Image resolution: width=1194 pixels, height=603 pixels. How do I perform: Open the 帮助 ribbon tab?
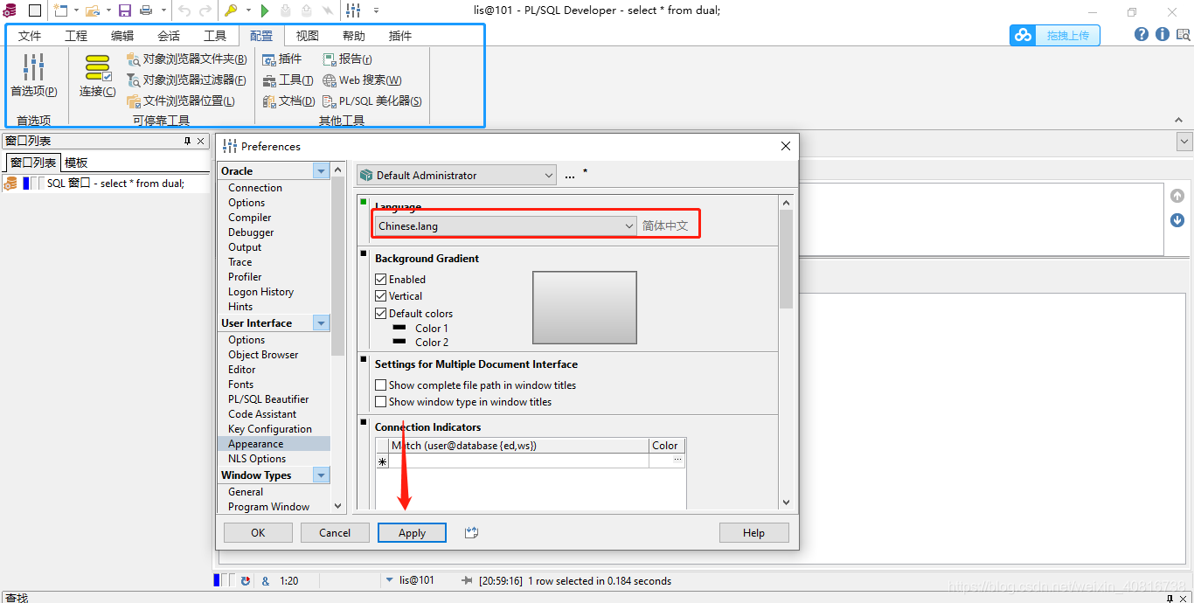click(354, 36)
